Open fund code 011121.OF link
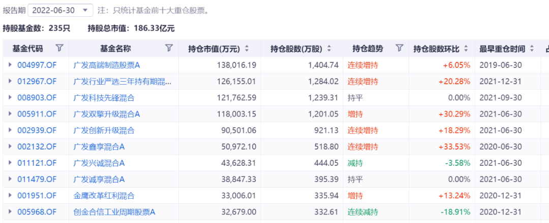Screen dimensions: 549x223 point(37,163)
